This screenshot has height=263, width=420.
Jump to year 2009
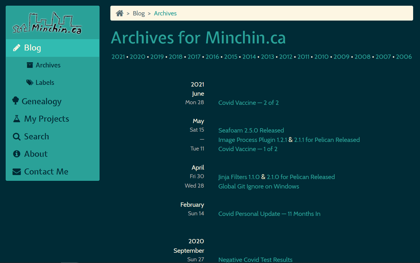click(341, 57)
